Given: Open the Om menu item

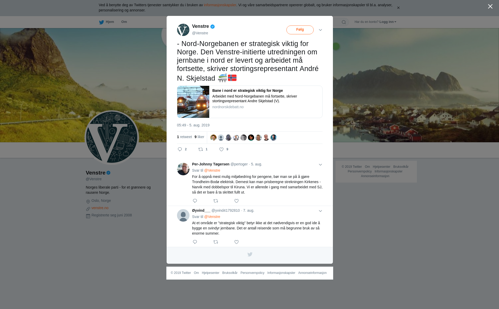Looking at the screenshot, I should point(124,22).
